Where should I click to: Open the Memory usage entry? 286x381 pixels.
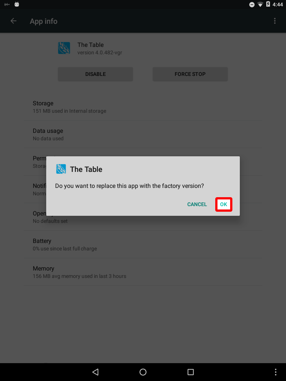tap(143, 272)
